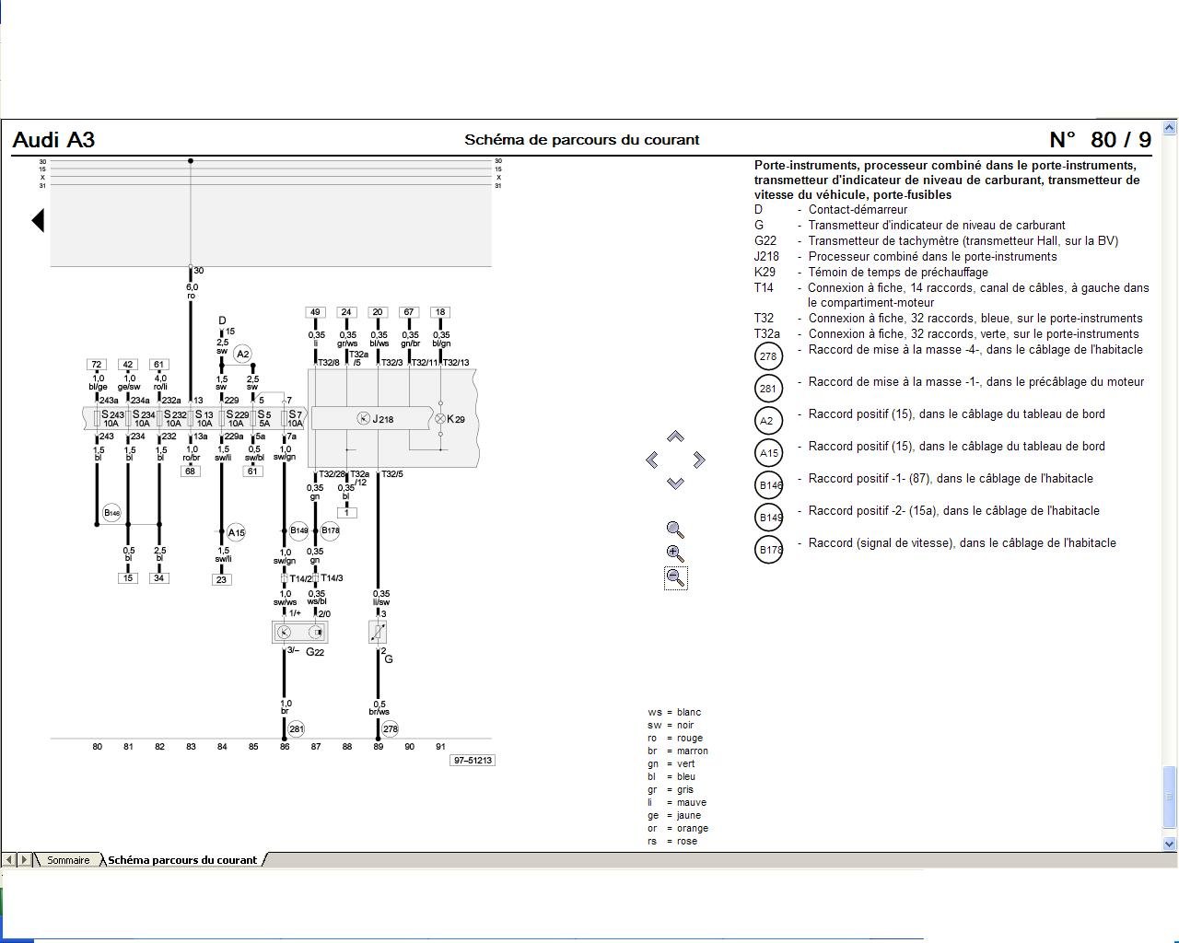Click ground connection 281 circle in diagram

(296, 728)
